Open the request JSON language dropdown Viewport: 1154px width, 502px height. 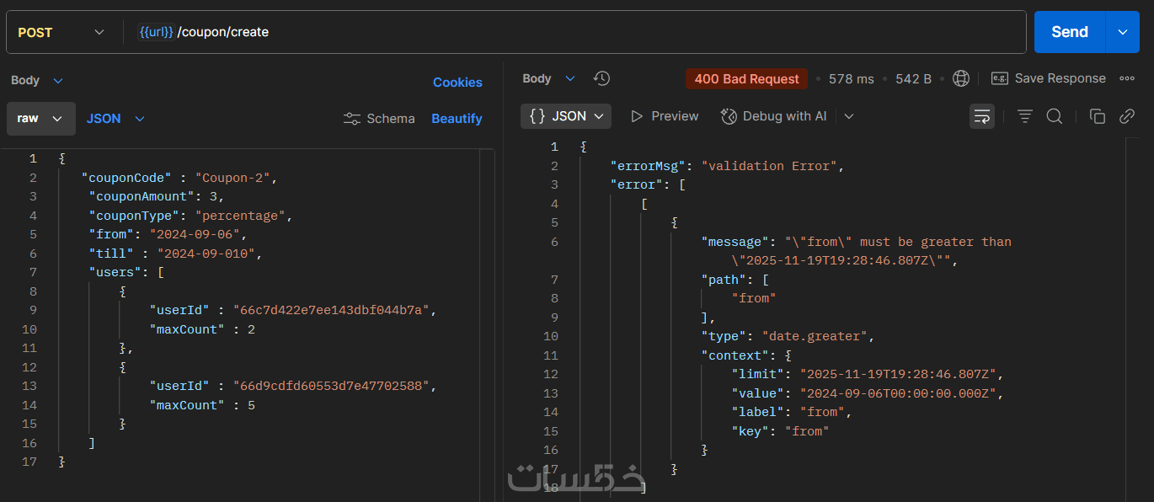[115, 119]
